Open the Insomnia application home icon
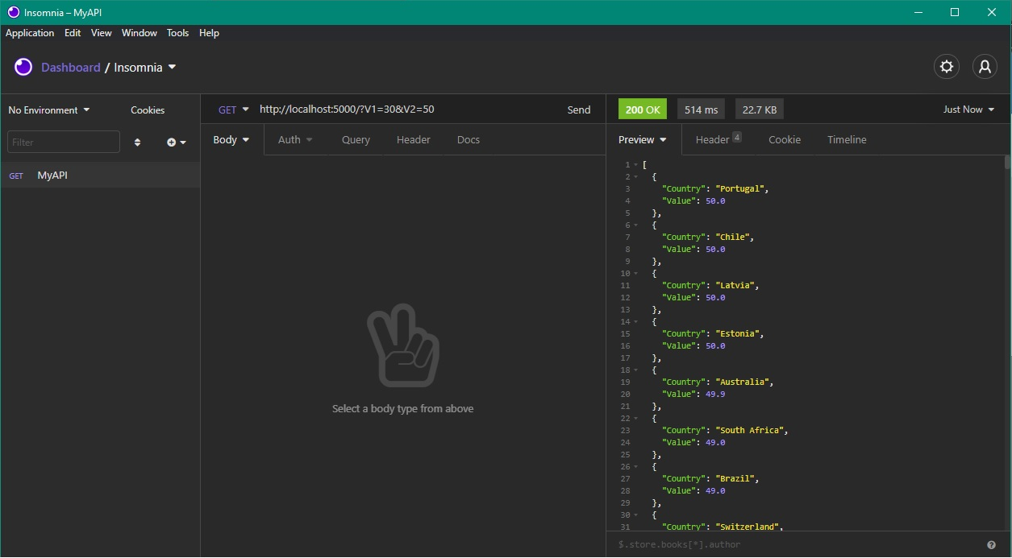 pos(23,67)
